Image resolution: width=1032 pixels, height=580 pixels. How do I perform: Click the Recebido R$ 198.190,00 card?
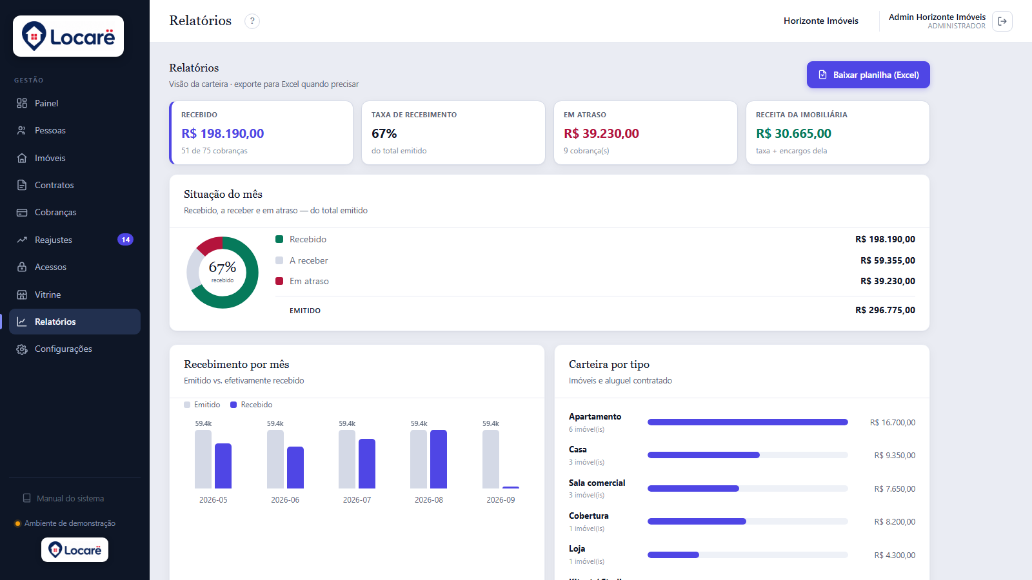(x=261, y=133)
